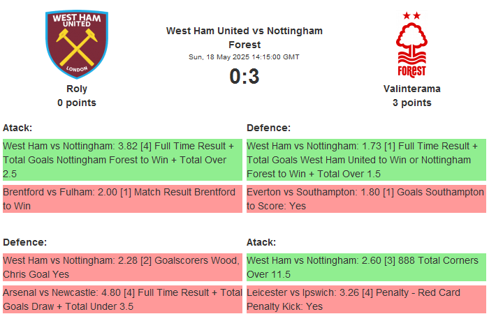The height and width of the screenshot is (321, 489).
Task: Click Valinterama's top Defence heading
Action: pos(268,128)
